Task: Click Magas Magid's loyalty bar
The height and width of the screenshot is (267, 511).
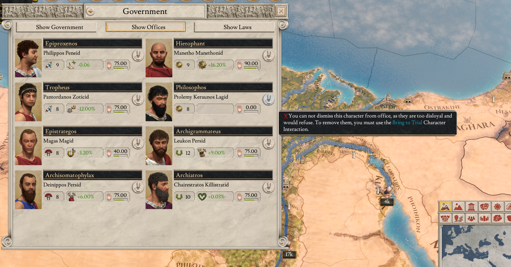Action: 120,156
